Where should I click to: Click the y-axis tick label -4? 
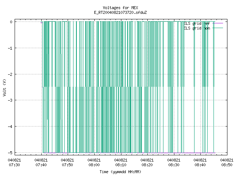pos(10,127)
